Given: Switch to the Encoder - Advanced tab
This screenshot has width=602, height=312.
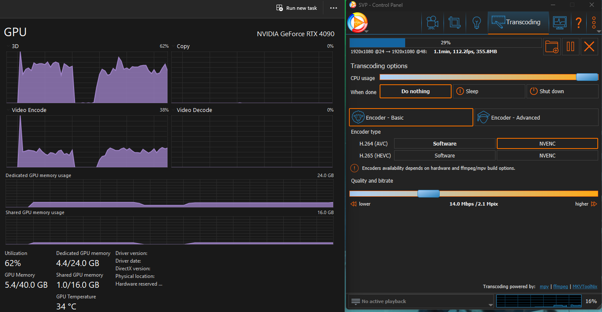Looking at the screenshot, I should click(x=536, y=117).
